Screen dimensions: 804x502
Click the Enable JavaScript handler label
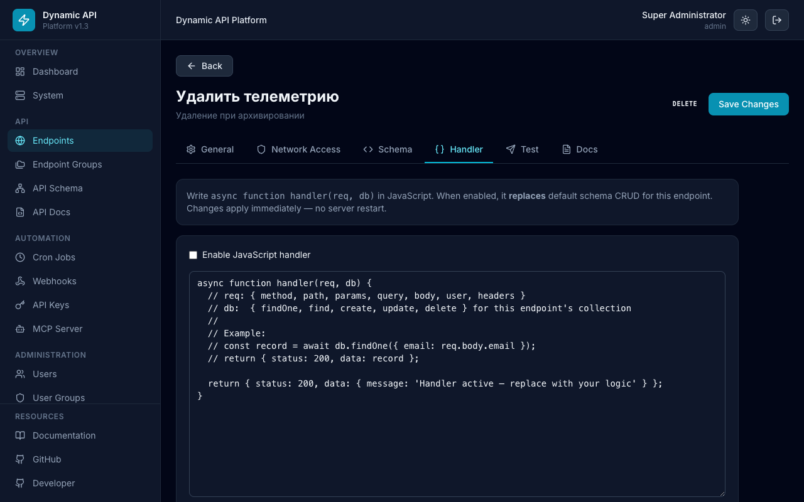click(256, 255)
